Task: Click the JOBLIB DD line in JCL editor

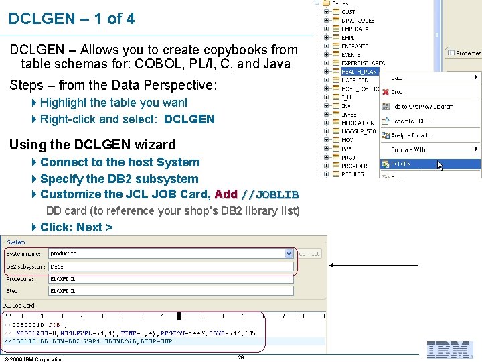Action: pyautogui.click(x=88, y=341)
